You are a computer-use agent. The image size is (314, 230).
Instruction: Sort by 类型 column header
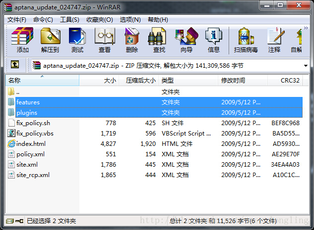[188, 80]
